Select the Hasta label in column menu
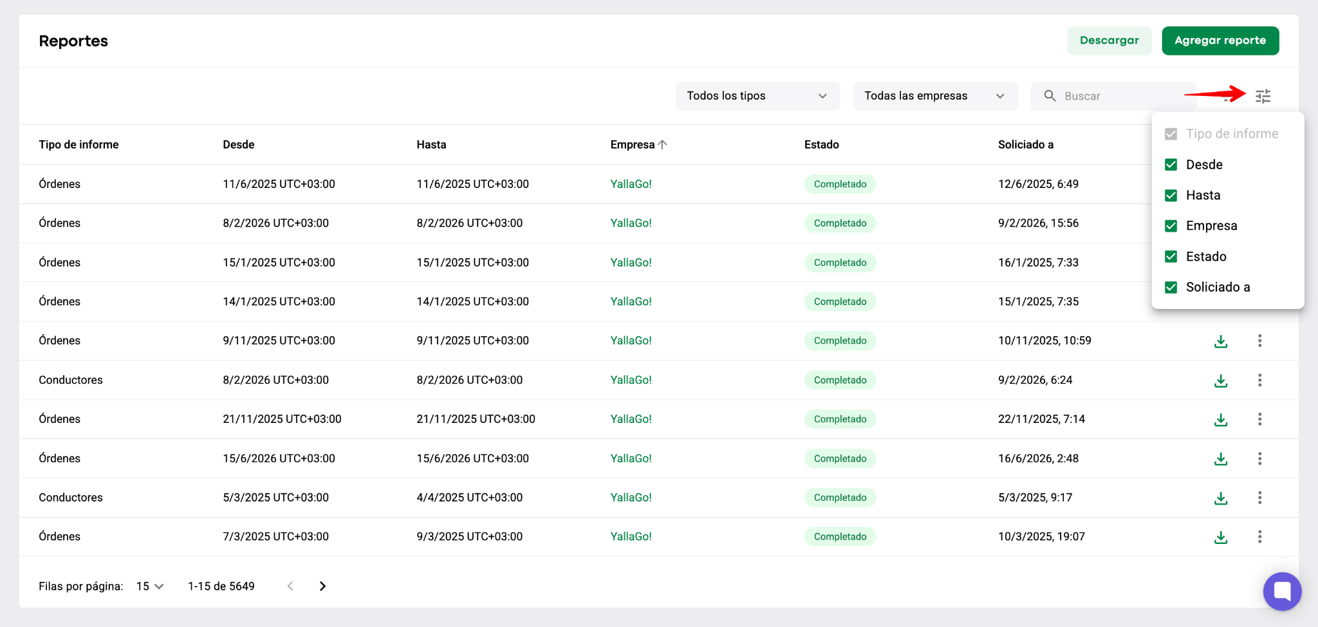This screenshot has width=1318, height=627. tap(1203, 195)
